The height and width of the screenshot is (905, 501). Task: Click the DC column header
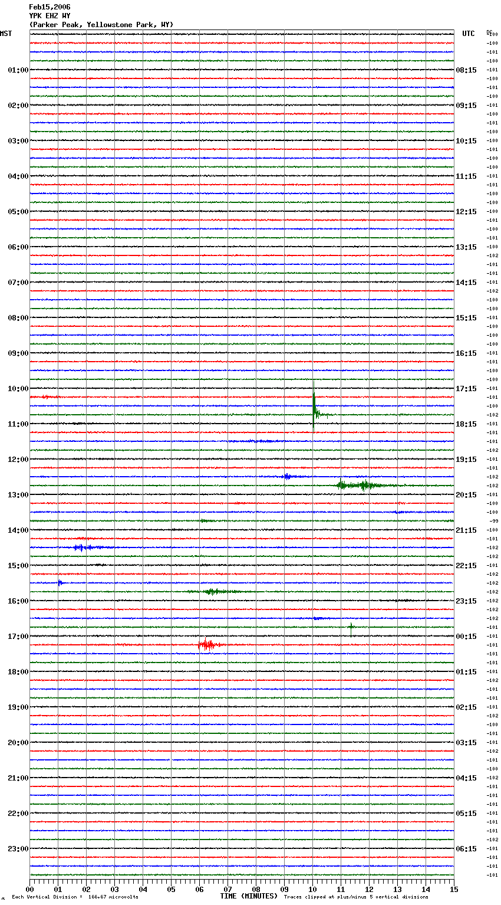(489, 31)
